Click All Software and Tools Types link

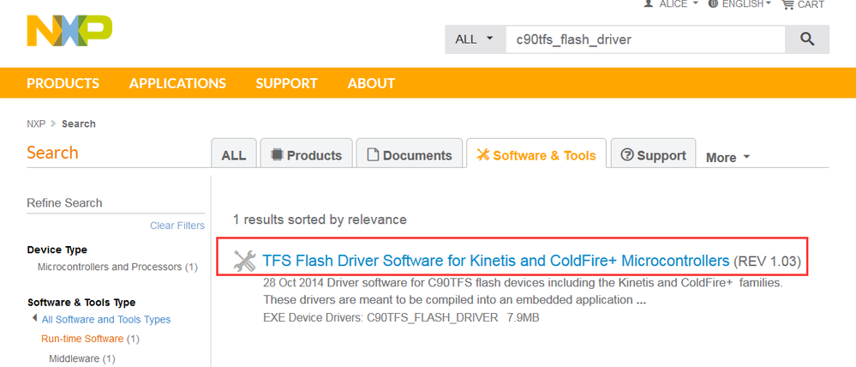coord(106,320)
